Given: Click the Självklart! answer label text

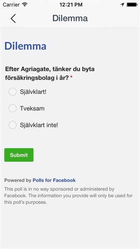Looking at the screenshot, I should pyautogui.click(x=33, y=92).
